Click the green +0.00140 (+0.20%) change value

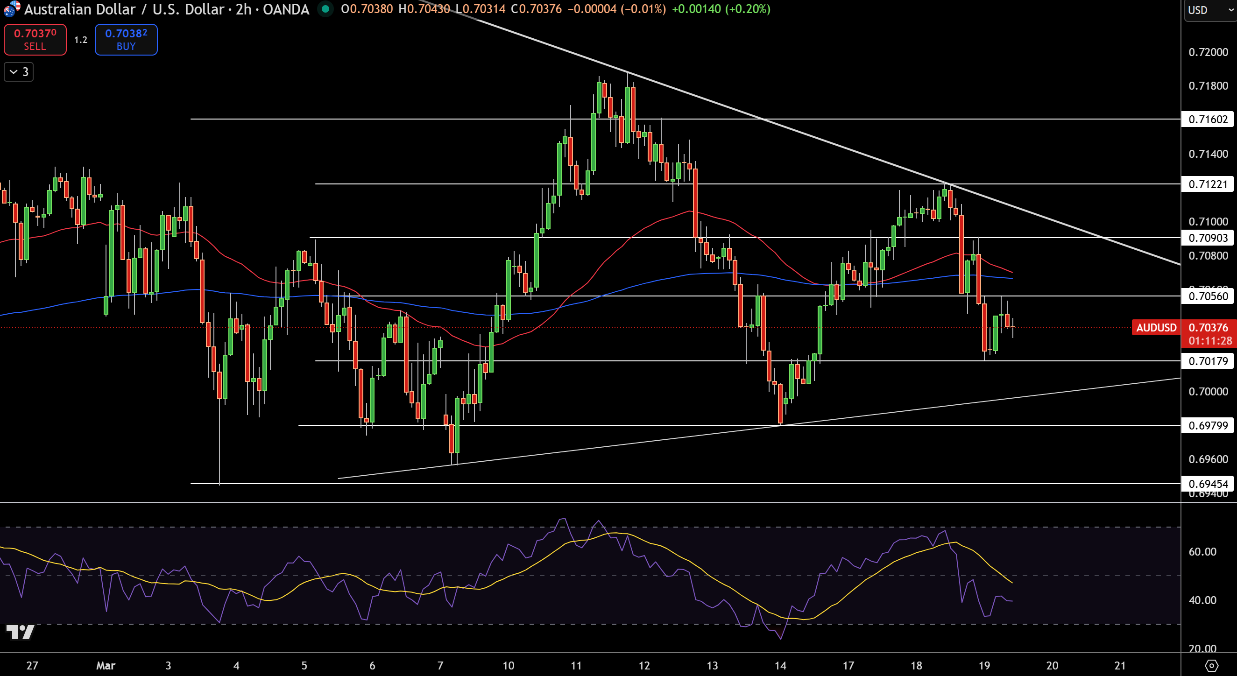[x=721, y=9]
